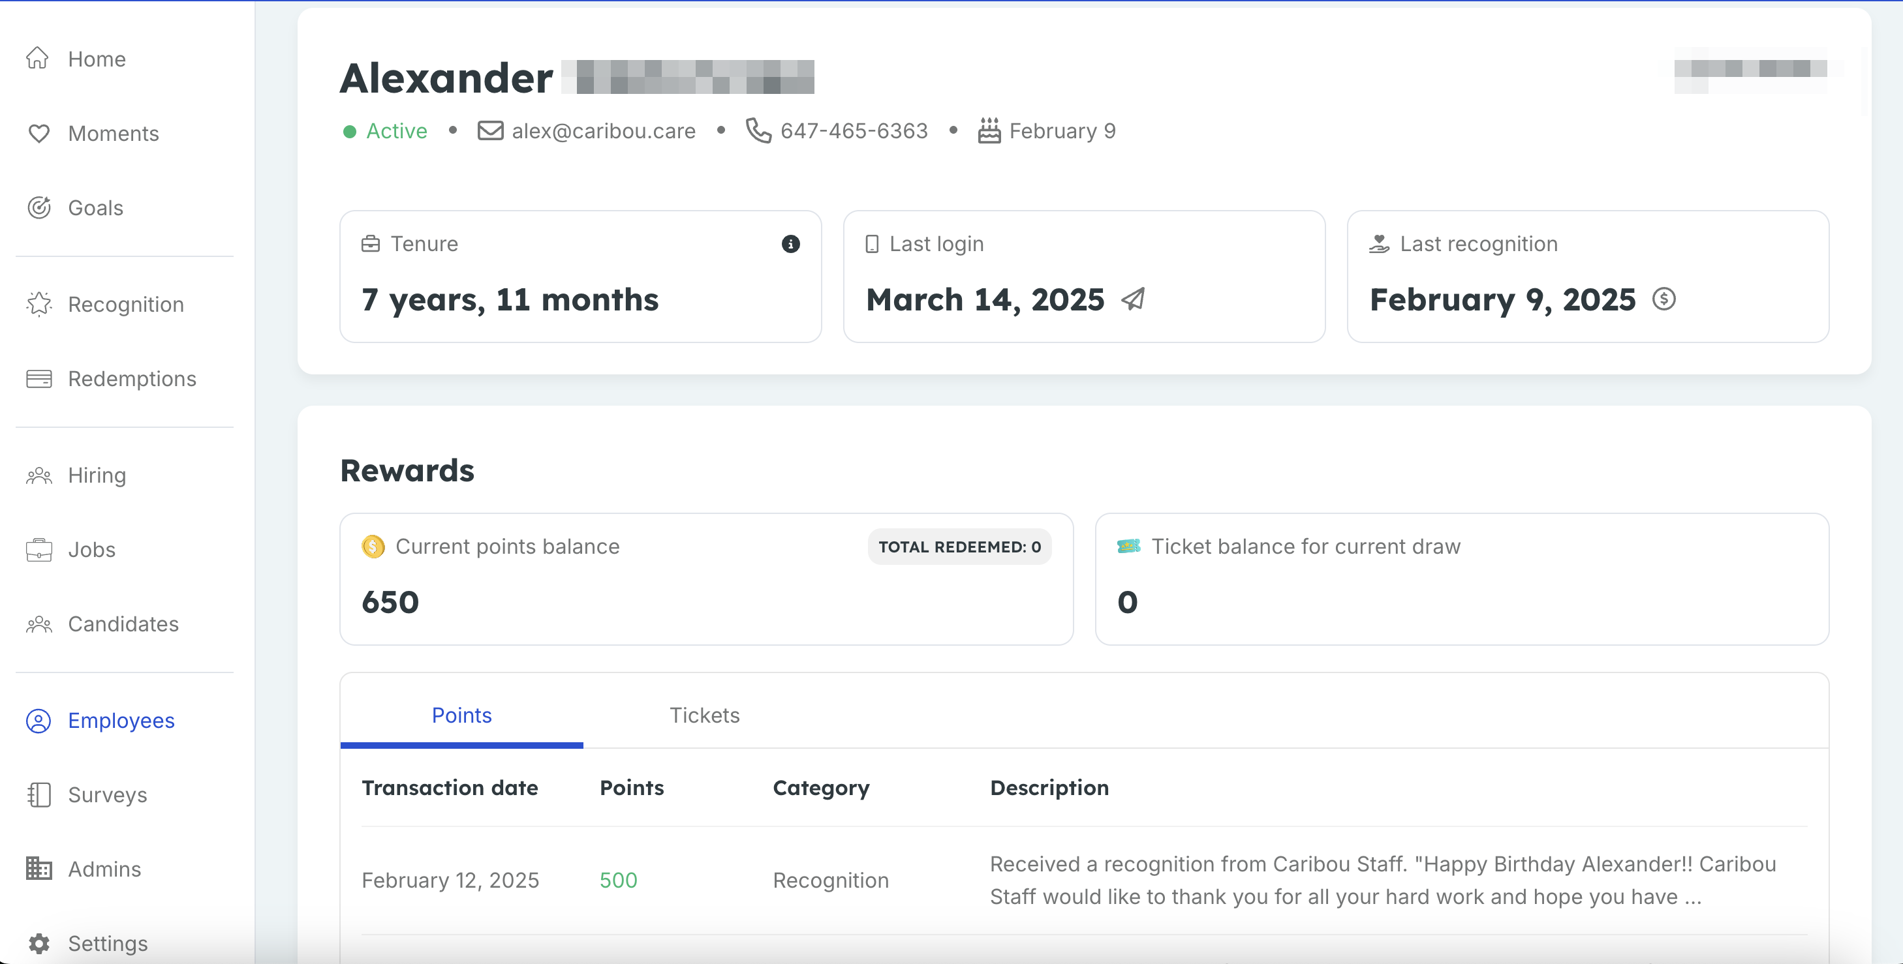Click the Settings gear icon
The width and height of the screenshot is (1903, 964).
pyautogui.click(x=39, y=943)
